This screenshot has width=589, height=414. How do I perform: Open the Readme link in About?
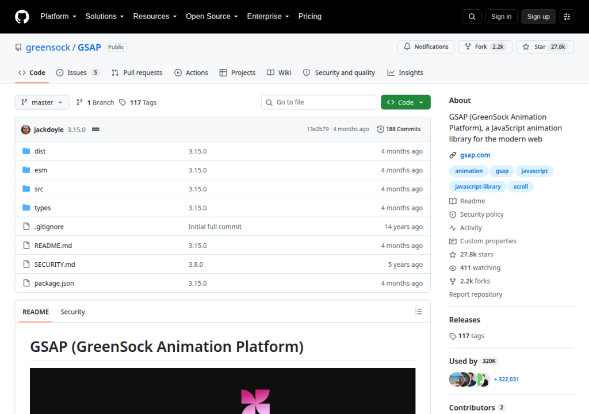[x=467, y=201]
